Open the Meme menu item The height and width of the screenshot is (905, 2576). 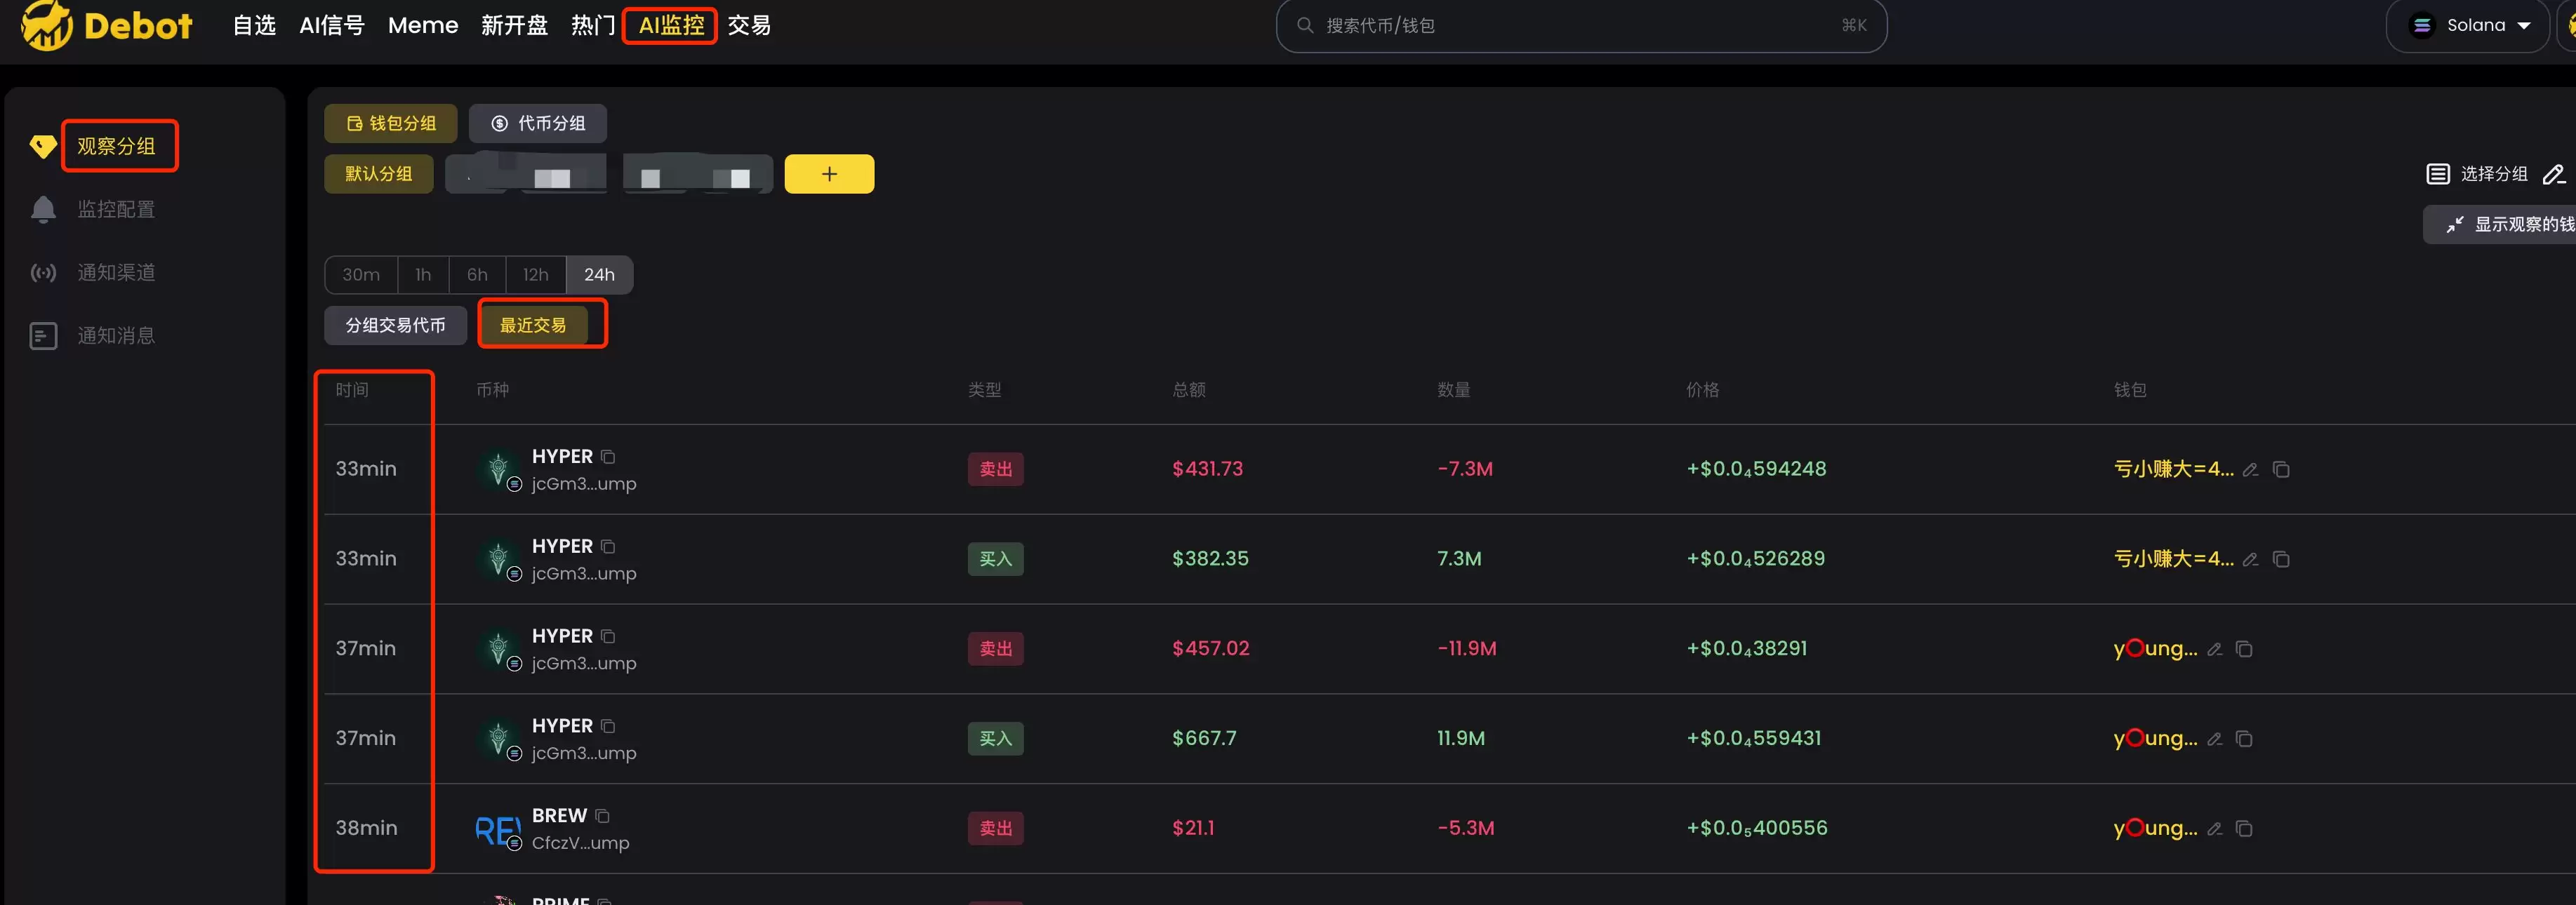click(x=423, y=26)
